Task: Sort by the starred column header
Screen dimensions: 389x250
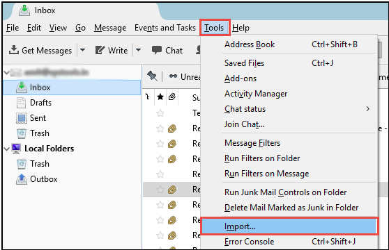Action: (x=160, y=97)
